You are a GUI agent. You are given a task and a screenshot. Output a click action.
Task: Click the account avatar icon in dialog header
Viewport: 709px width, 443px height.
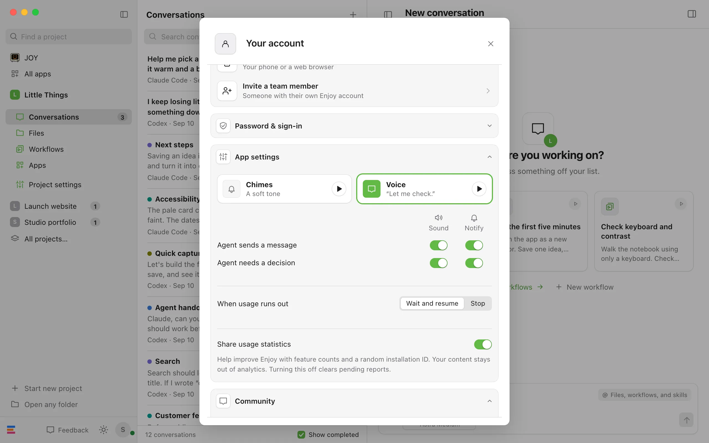pyautogui.click(x=225, y=44)
